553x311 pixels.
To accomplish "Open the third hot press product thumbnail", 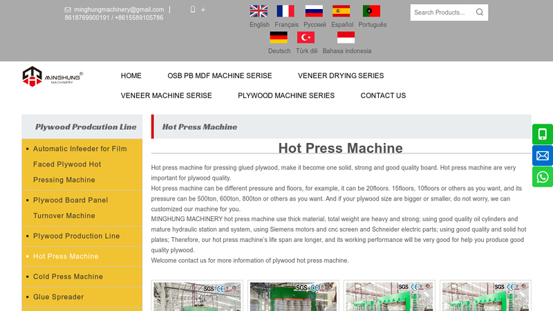I will pyautogui.click(x=389, y=296).
